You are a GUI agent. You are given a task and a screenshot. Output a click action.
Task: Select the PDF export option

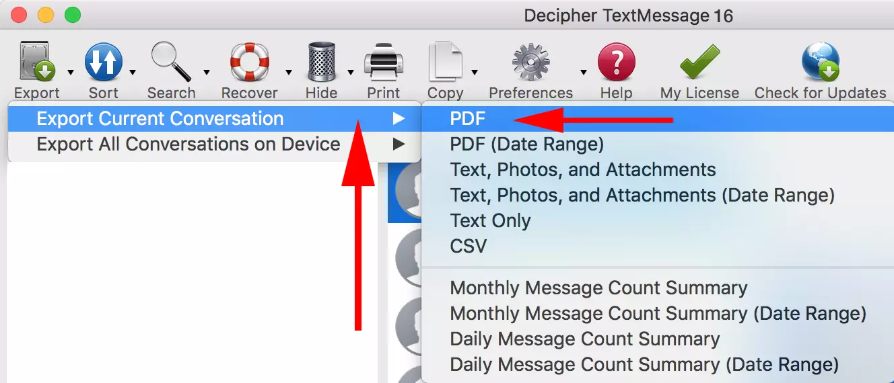[x=468, y=119]
